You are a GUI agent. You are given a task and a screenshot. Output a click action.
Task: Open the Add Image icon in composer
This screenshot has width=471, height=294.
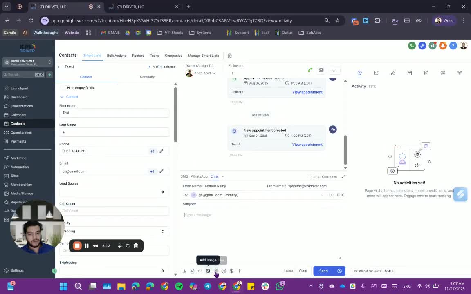pos(208,271)
